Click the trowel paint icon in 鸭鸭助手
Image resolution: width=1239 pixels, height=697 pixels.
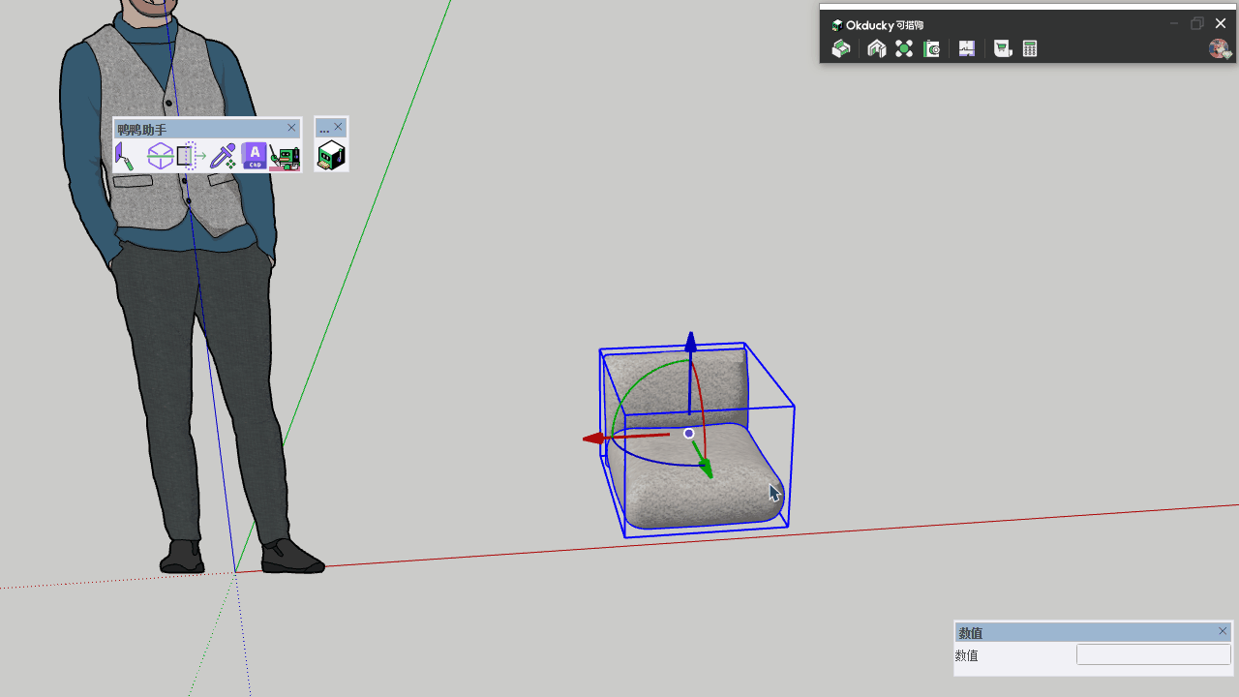(x=125, y=156)
